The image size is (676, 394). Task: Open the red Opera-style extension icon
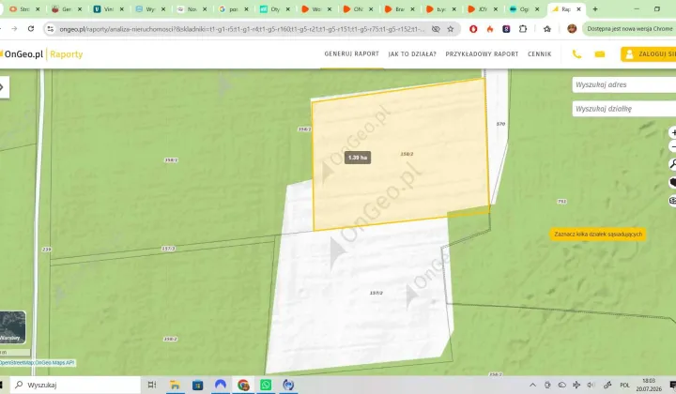click(x=473, y=29)
